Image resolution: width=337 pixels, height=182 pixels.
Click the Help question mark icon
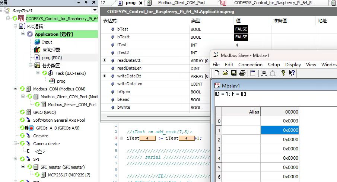pyautogui.click(x=283, y=73)
